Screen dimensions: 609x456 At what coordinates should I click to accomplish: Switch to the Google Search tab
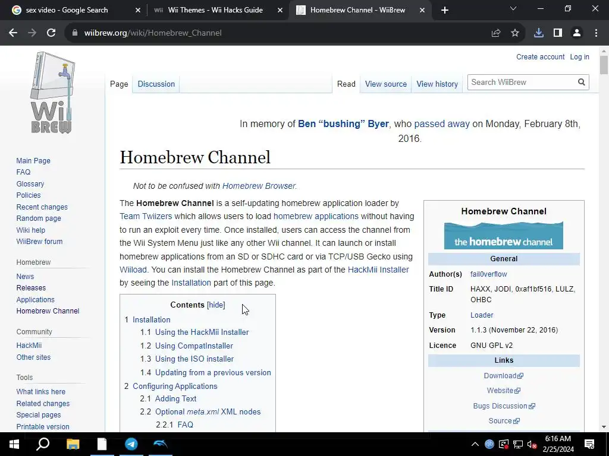[x=67, y=10]
